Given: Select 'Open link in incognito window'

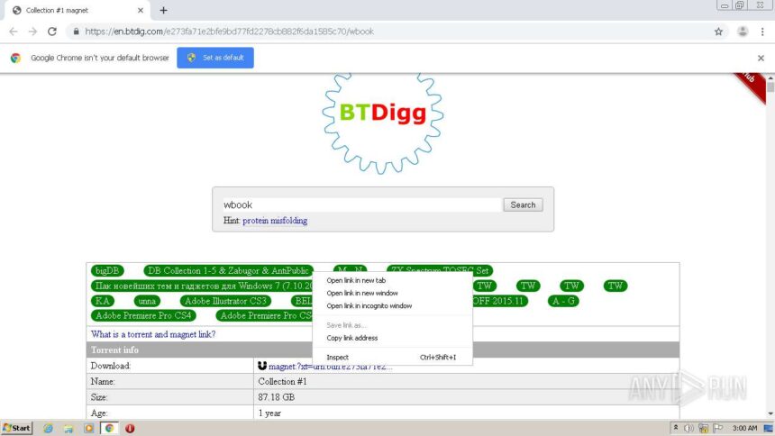Looking at the screenshot, I should pyautogui.click(x=369, y=305).
